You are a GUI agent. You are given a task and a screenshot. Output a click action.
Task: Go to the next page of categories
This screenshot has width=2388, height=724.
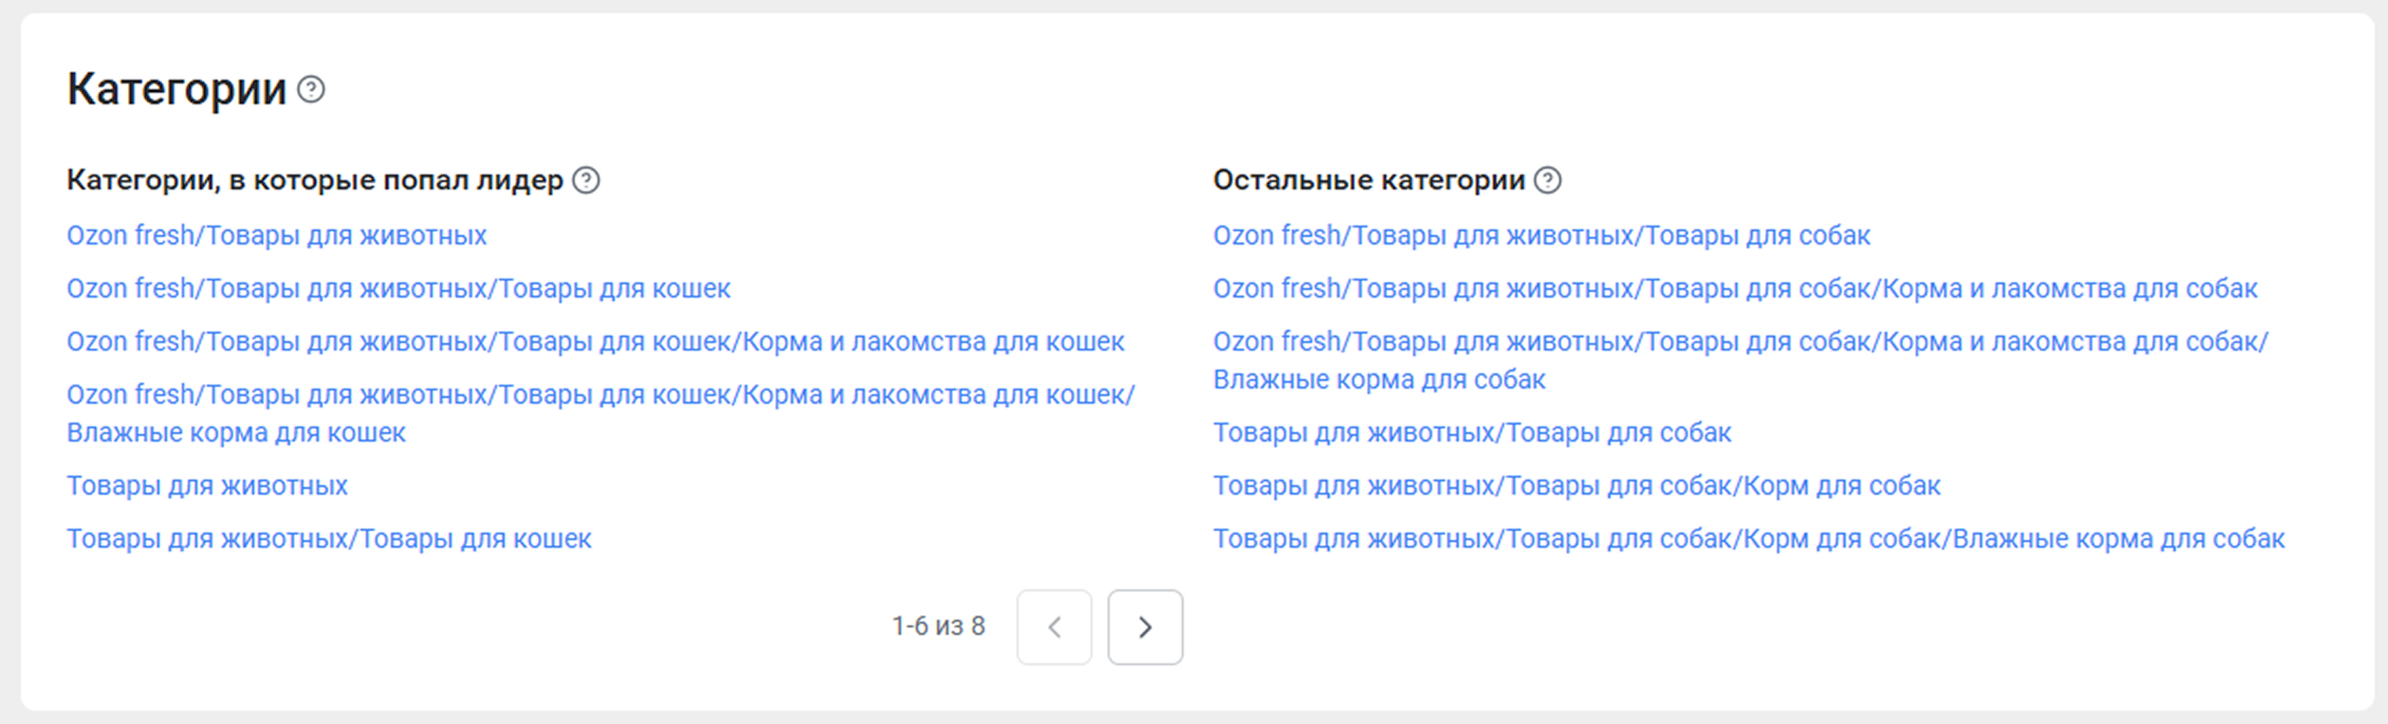click(x=1145, y=627)
